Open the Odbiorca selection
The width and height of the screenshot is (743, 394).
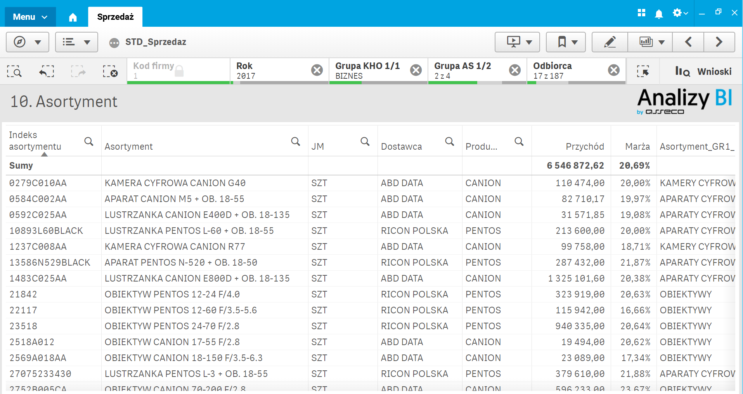(x=566, y=71)
